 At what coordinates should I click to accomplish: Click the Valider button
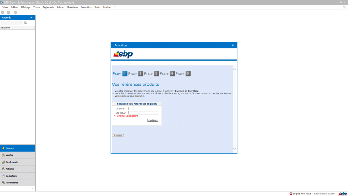pos(153,120)
